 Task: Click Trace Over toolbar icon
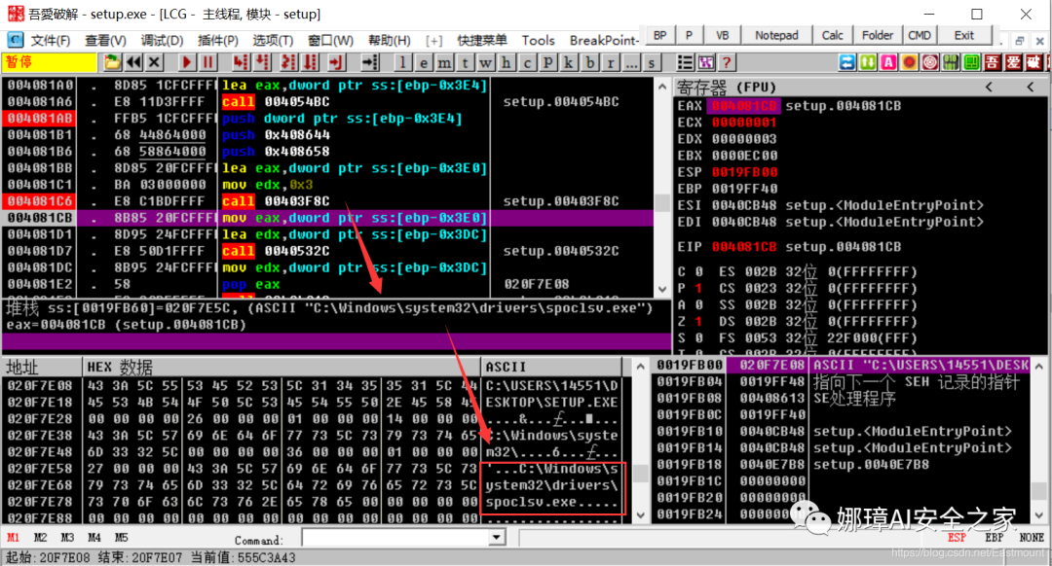coord(310,62)
